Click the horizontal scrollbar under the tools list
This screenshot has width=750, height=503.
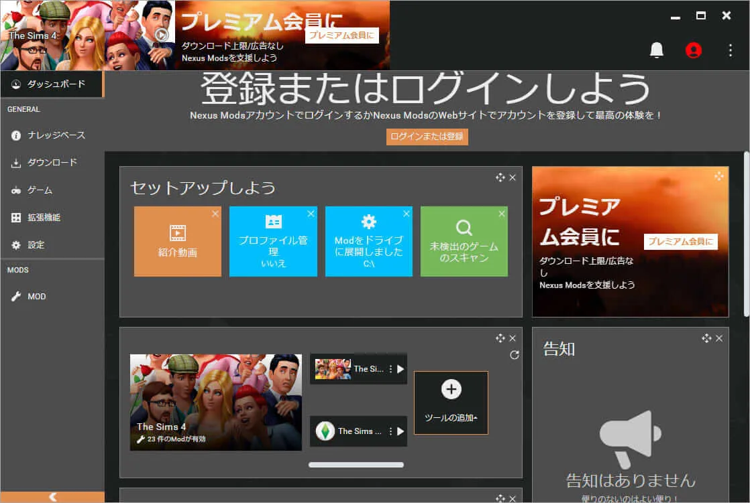click(356, 464)
